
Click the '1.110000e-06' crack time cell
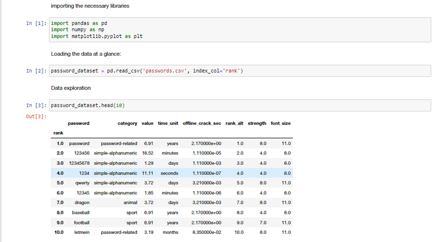coord(207,193)
